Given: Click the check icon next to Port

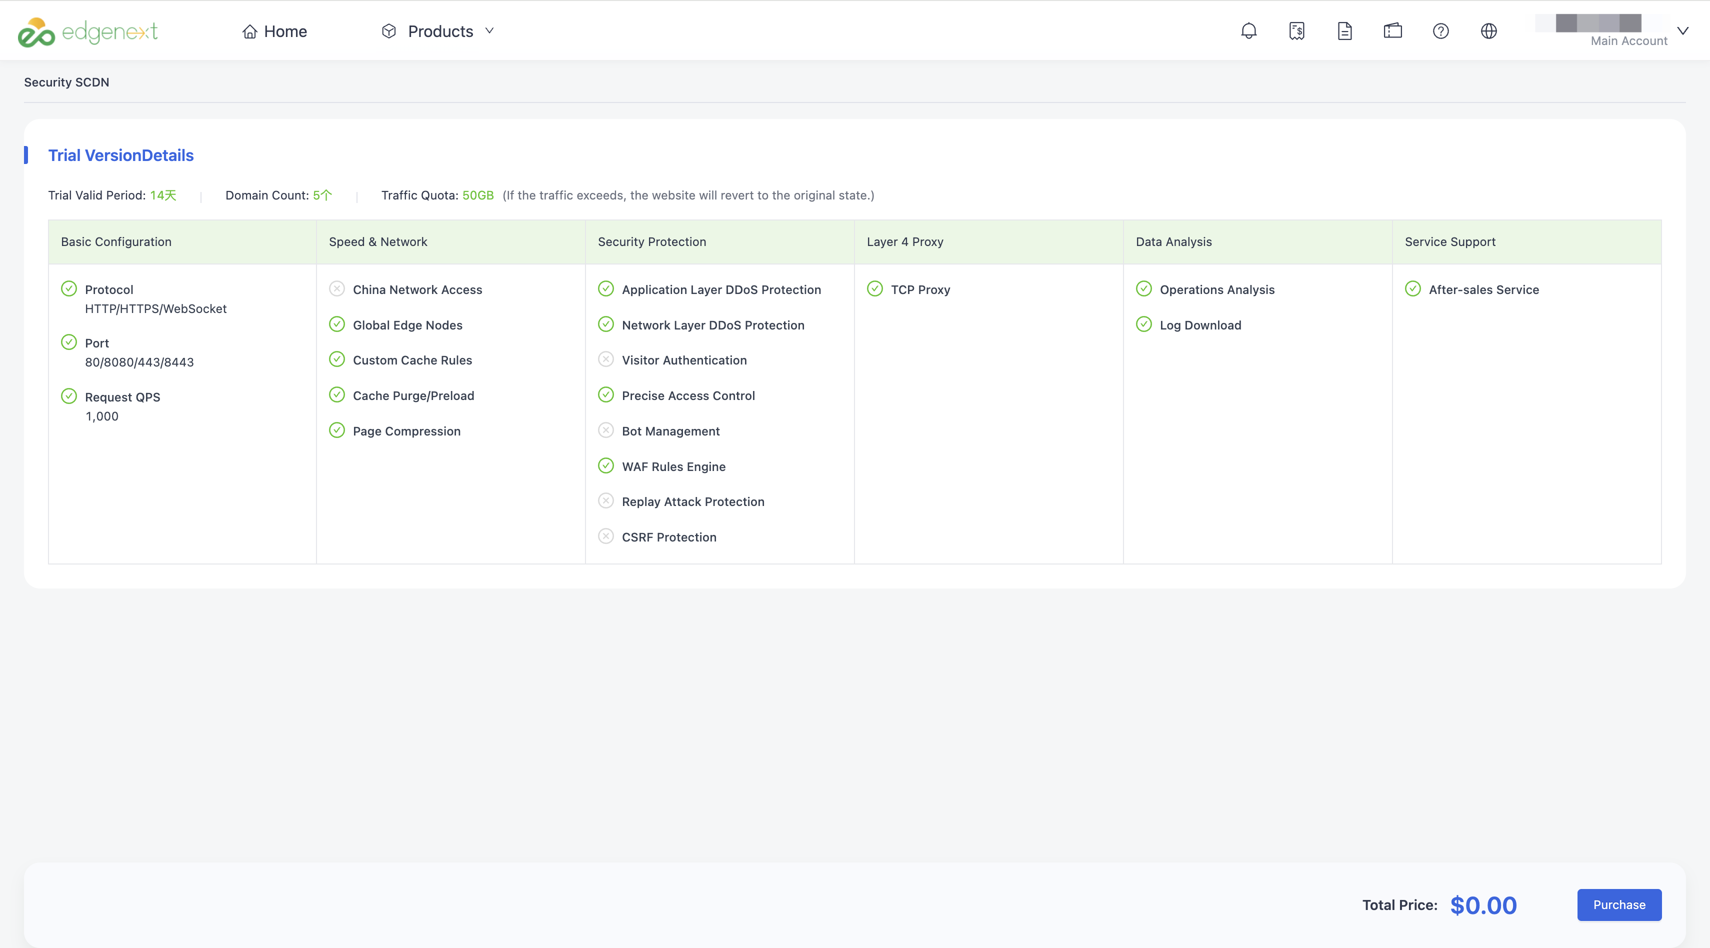Looking at the screenshot, I should [69, 342].
